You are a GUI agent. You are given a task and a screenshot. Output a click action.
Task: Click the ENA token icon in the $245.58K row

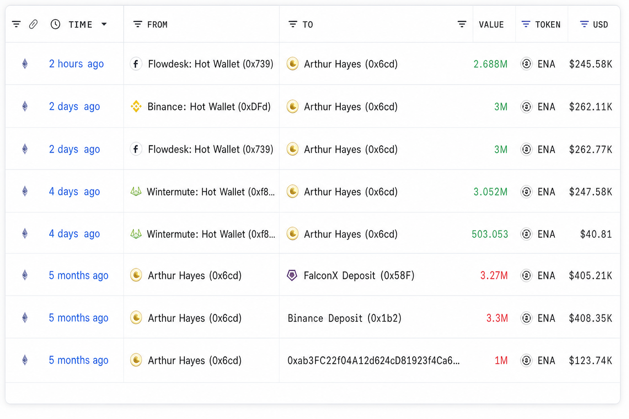pos(526,64)
